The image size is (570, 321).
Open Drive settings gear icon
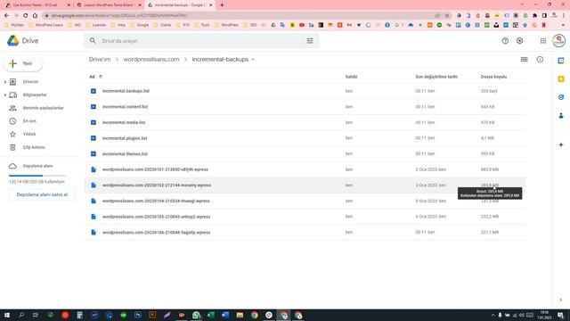(x=520, y=41)
